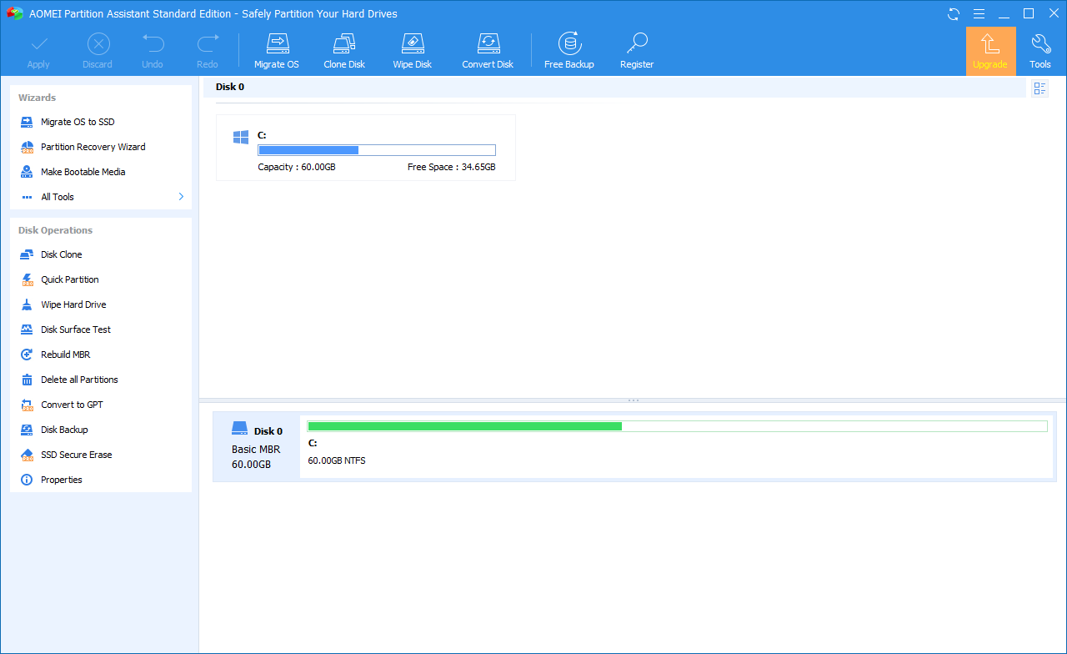Expand All Tools chevron arrow

(x=181, y=197)
